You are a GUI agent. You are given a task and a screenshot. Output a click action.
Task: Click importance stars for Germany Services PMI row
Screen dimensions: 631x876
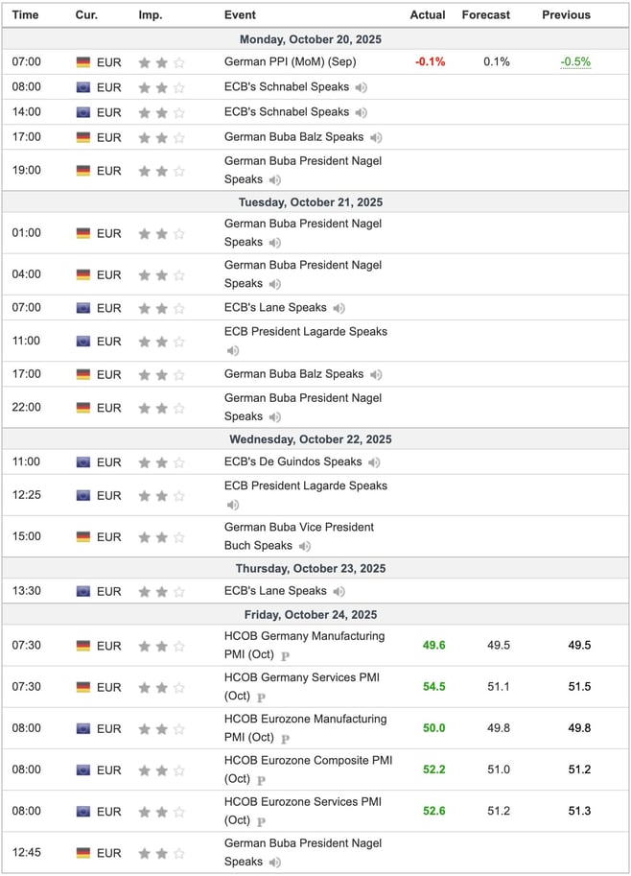tap(161, 688)
